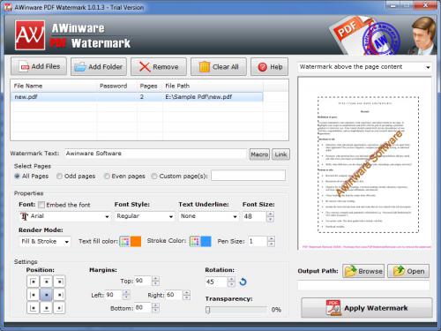
Task: Set watermark position to bottom-center
Action: [46, 308]
